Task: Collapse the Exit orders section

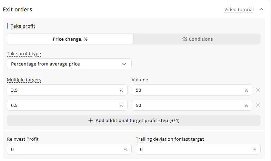Action: pyautogui.click(x=261, y=9)
